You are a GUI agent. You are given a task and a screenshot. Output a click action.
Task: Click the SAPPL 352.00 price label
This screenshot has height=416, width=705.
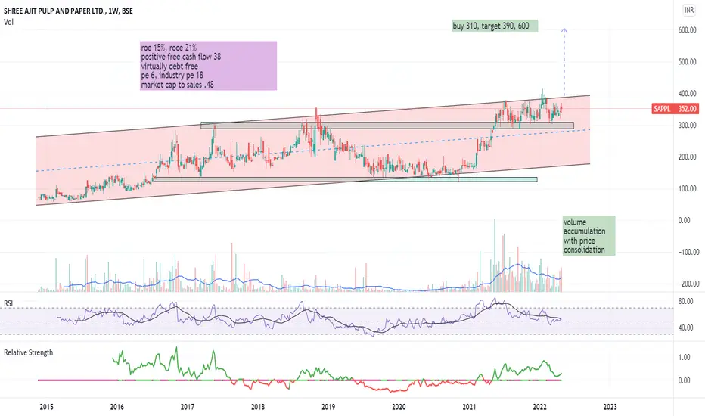click(x=675, y=109)
